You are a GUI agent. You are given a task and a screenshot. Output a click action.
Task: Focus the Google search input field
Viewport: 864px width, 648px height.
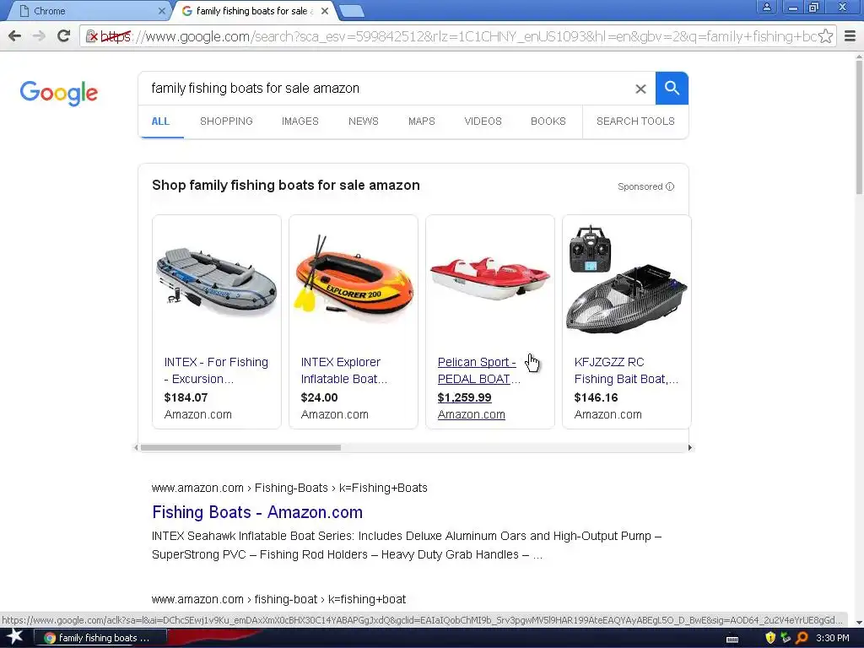[x=386, y=88]
